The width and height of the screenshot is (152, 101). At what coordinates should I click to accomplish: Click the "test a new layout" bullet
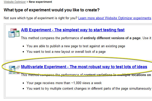click(x=66, y=52)
